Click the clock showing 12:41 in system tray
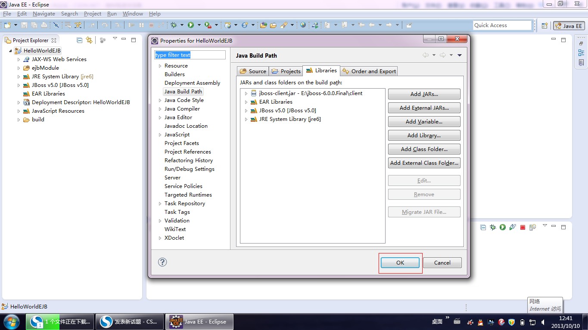The width and height of the screenshot is (588, 330). [x=566, y=318]
